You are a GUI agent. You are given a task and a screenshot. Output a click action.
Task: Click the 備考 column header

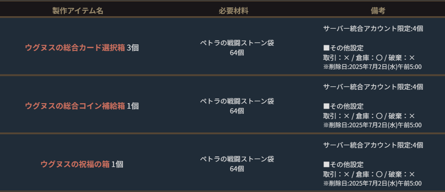coord(378,11)
